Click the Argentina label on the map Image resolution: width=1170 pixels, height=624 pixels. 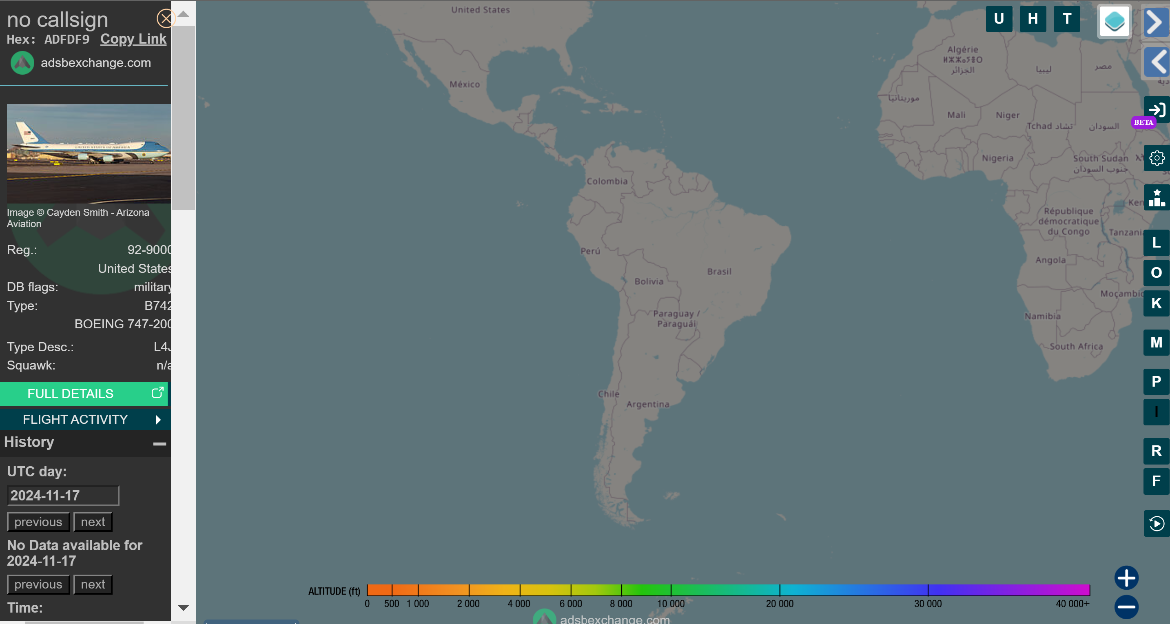(648, 404)
